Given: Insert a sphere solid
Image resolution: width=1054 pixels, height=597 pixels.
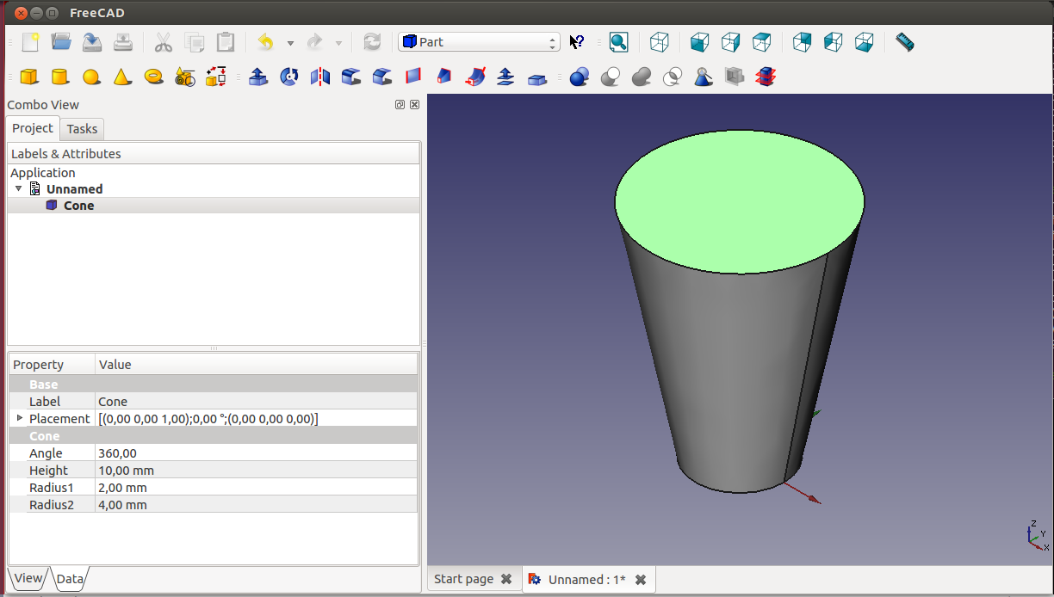Looking at the screenshot, I should (x=91, y=77).
